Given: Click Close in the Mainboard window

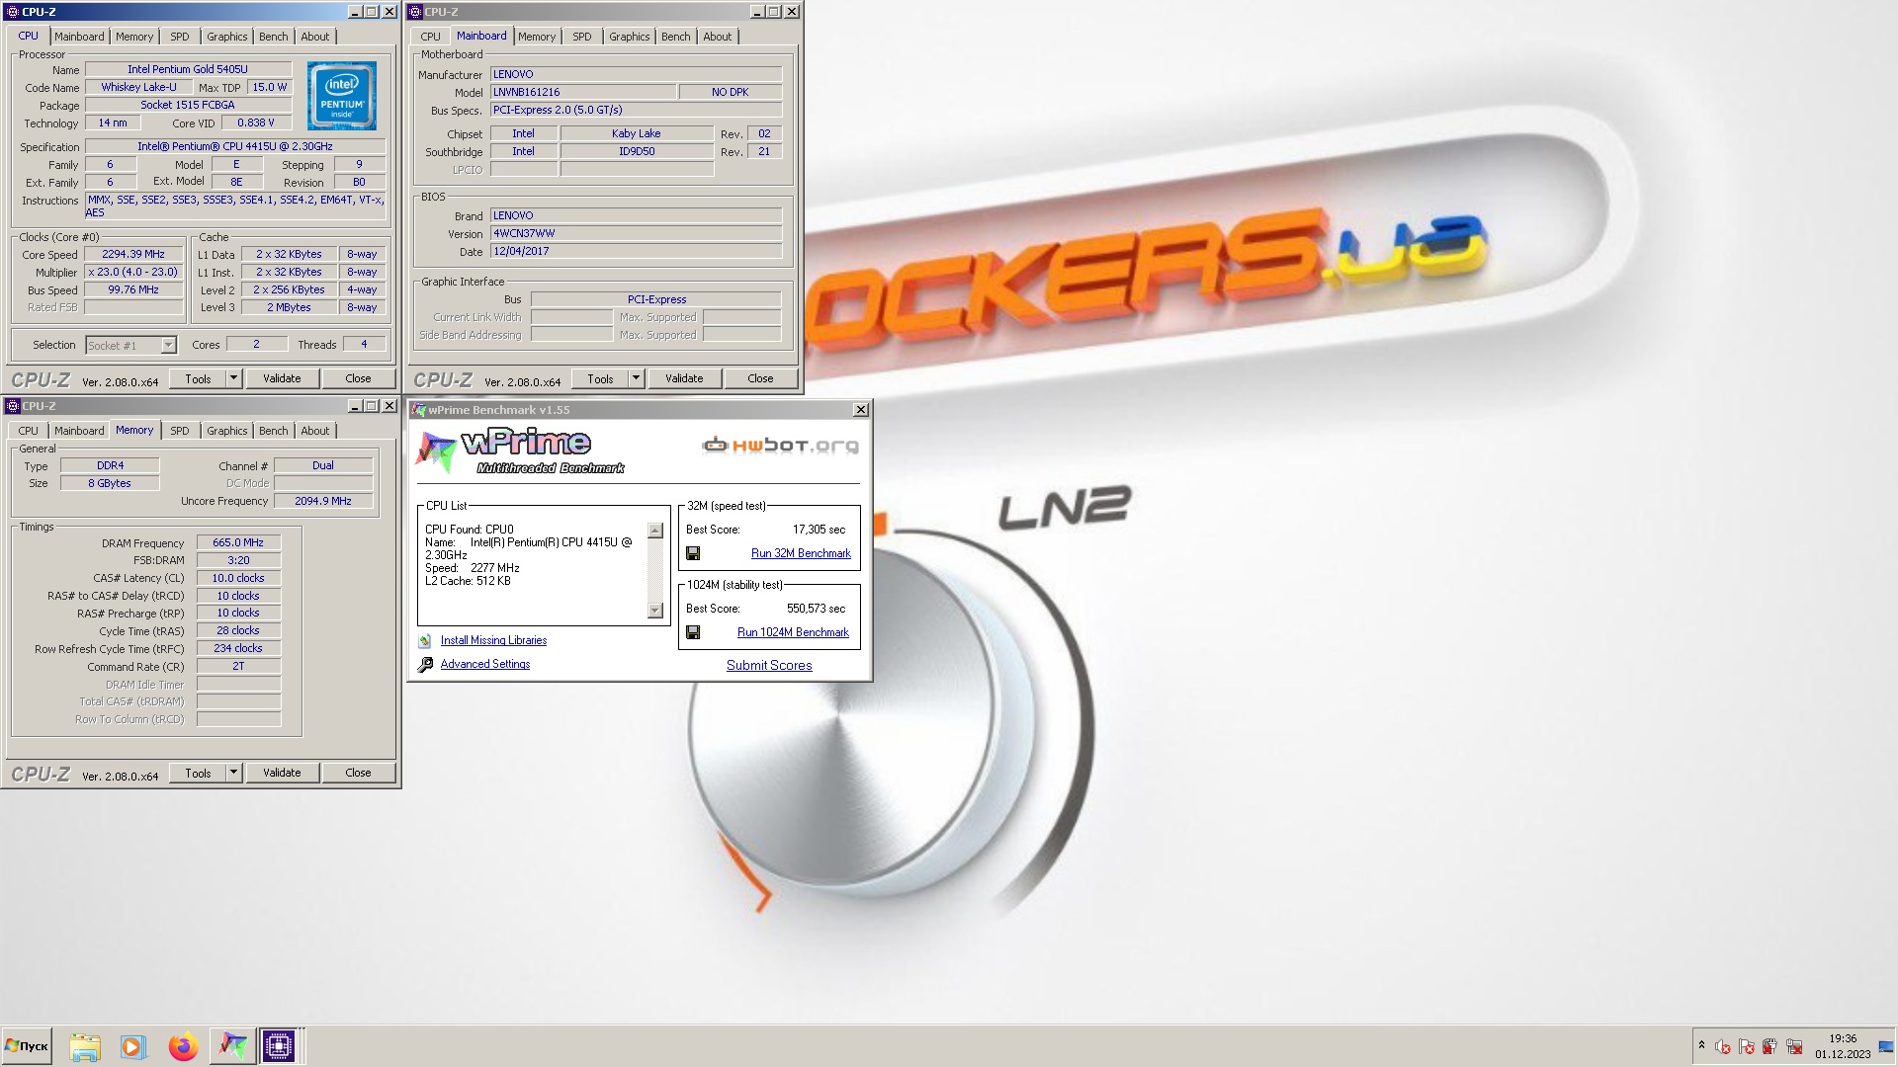Looking at the screenshot, I should coord(760,378).
